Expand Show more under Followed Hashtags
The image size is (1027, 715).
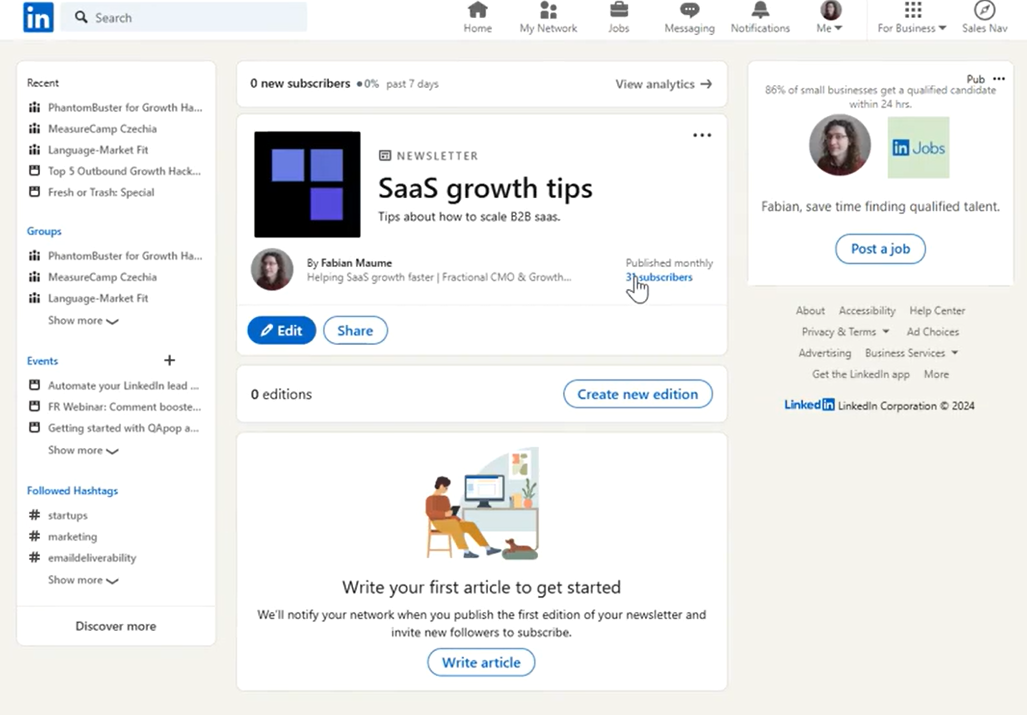(x=83, y=580)
